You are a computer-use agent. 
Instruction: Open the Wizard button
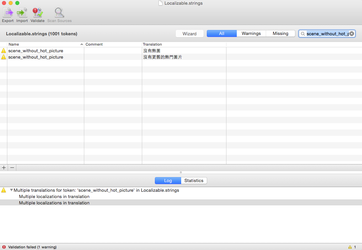point(189,34)
